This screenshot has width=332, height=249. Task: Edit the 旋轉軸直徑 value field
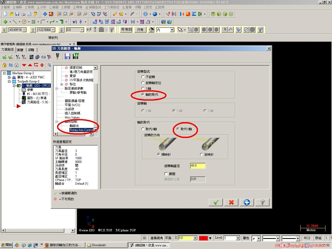click(198, 166)
